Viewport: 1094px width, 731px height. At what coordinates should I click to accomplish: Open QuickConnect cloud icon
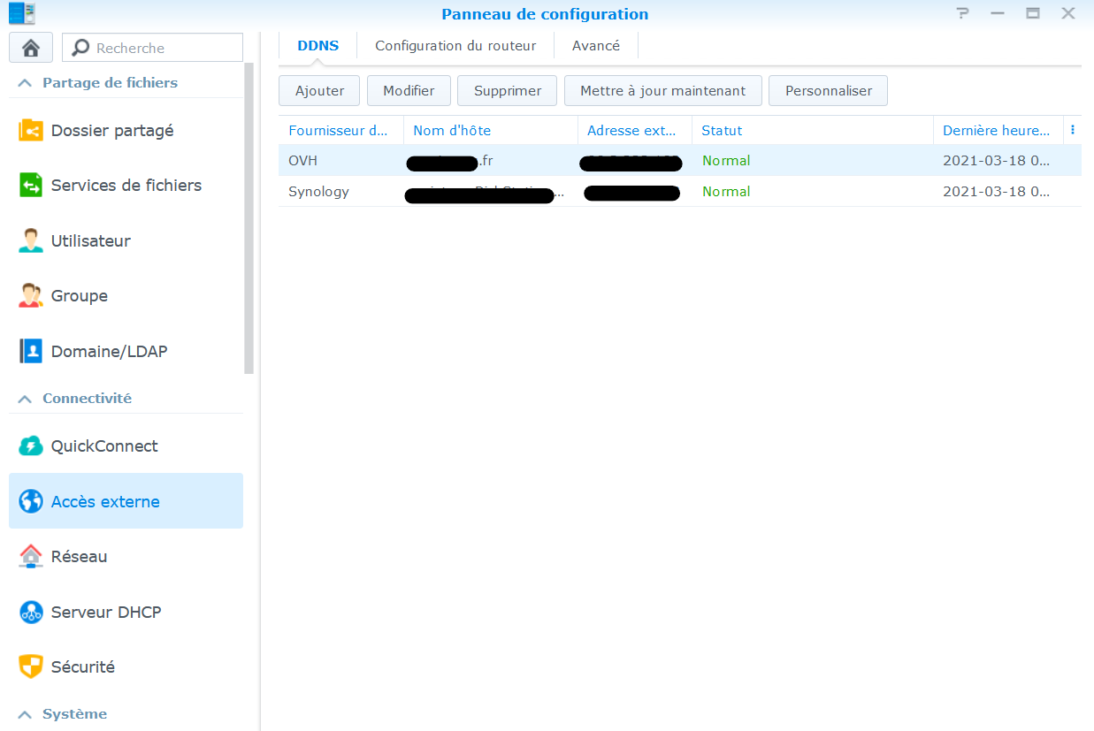31,446
